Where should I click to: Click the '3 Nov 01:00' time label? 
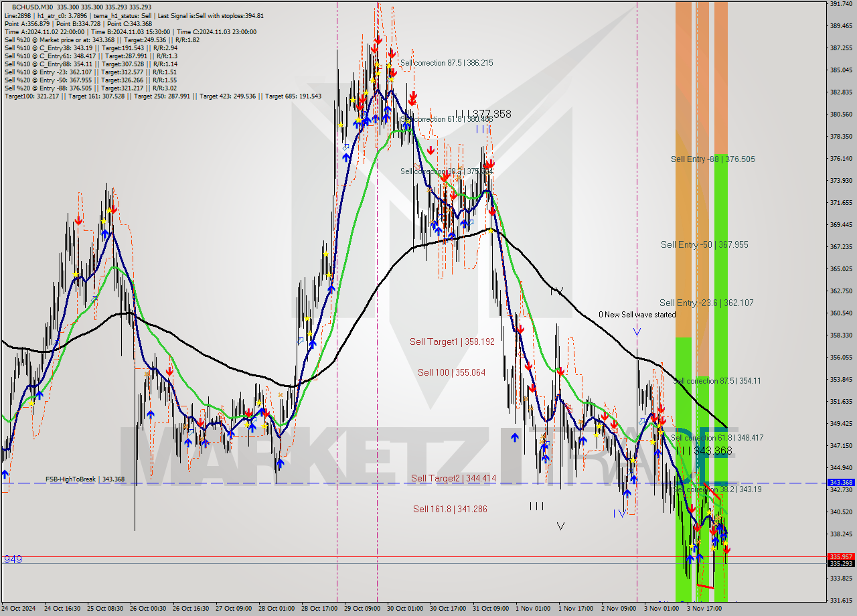click(x=661, y=609)
